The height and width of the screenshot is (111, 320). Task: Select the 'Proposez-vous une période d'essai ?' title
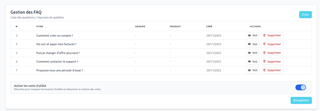pyautogui.click(x=60, y=70)
